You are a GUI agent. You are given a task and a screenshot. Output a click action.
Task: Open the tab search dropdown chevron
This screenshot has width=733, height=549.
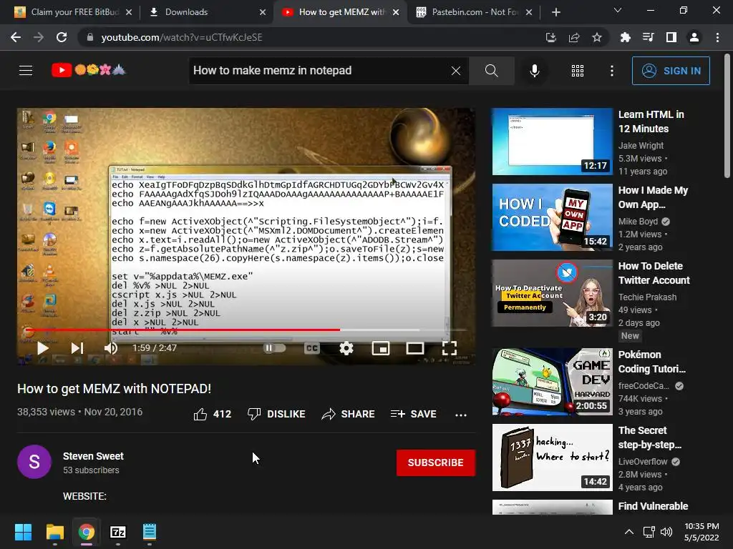click(x=618, y=10)
